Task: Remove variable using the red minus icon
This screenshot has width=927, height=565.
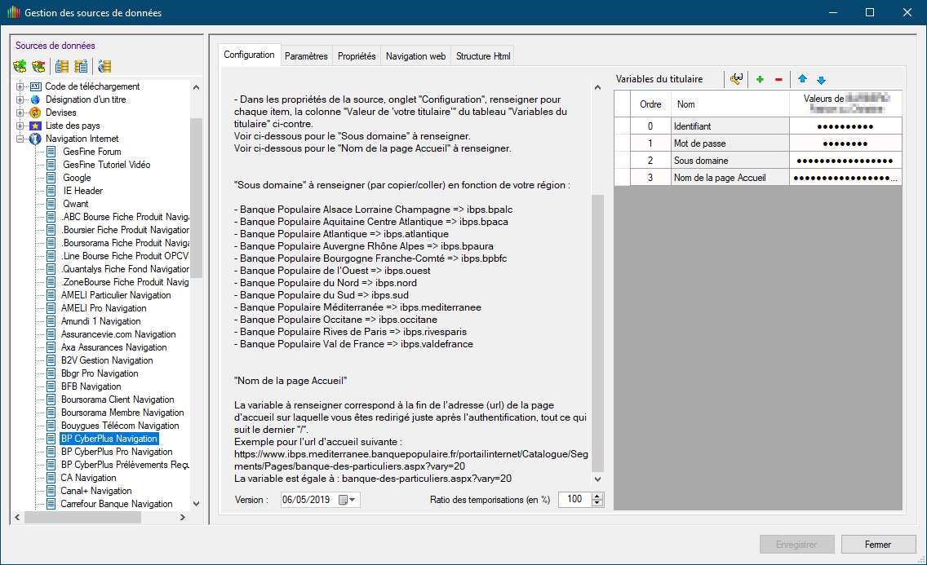Action: tap(778, 79)
